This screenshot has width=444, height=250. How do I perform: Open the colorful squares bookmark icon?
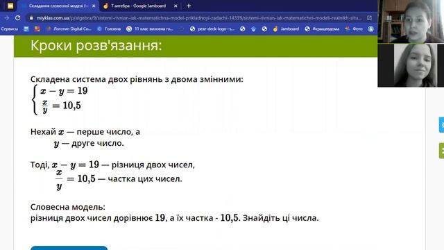tap(37, 29)
